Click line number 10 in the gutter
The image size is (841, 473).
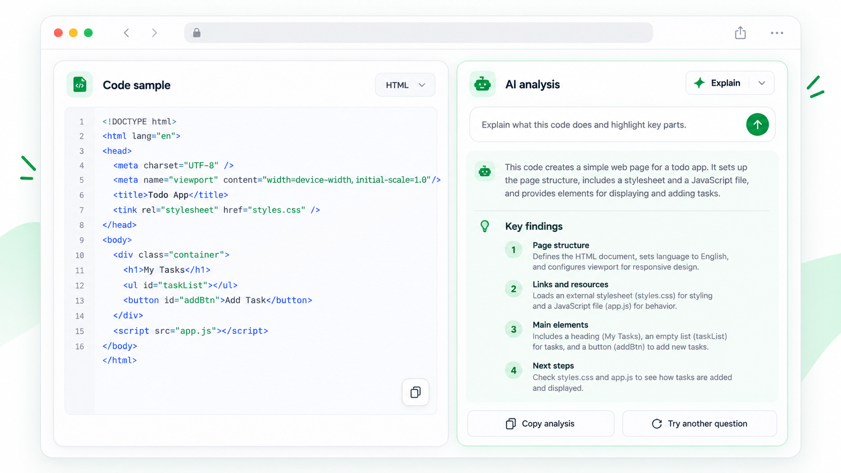79,255
